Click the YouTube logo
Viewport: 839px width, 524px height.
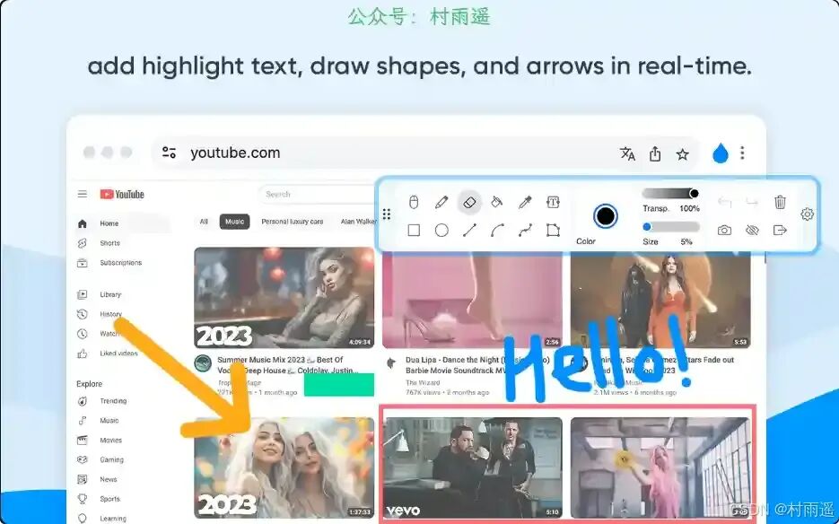pyautogui.click(x=122, y=195)
